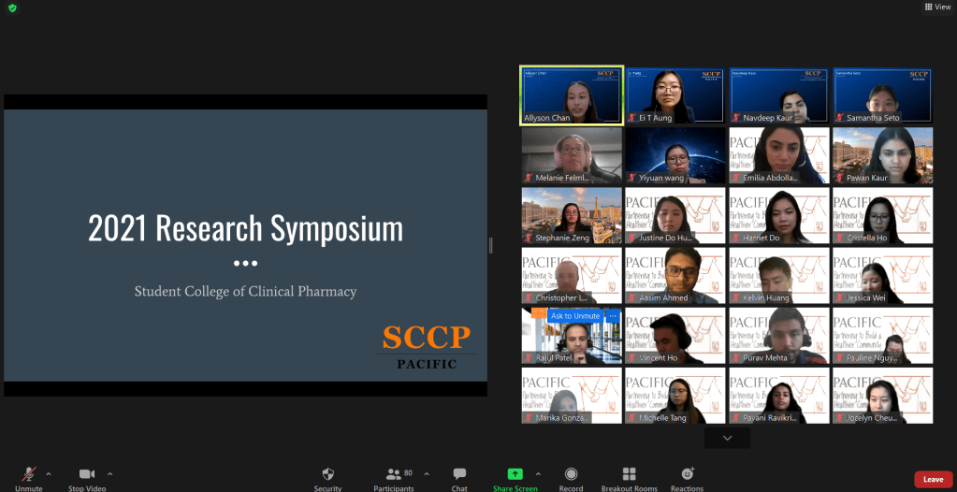Open the Security shield options

(327, 475)
